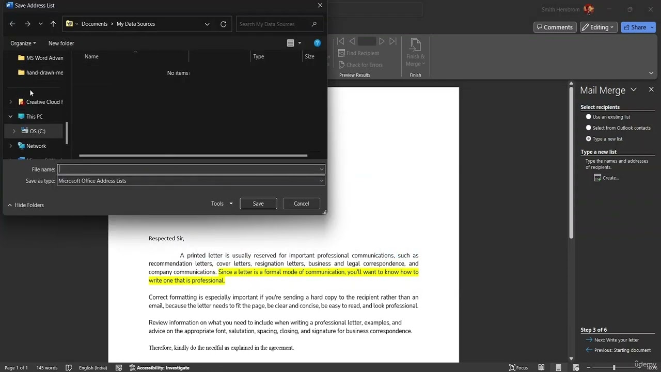Hide Folders in the dialog
Screen dimensions: 661x372
tap(26, 205)
